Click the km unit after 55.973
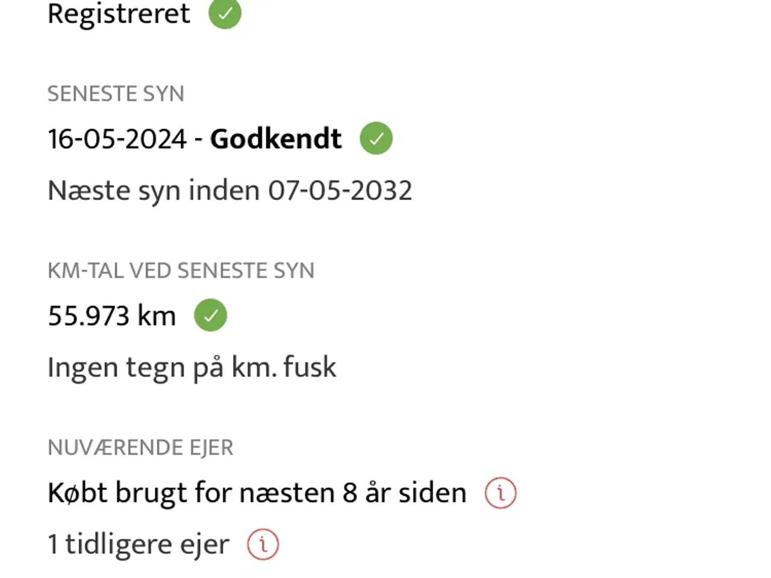 157,316
